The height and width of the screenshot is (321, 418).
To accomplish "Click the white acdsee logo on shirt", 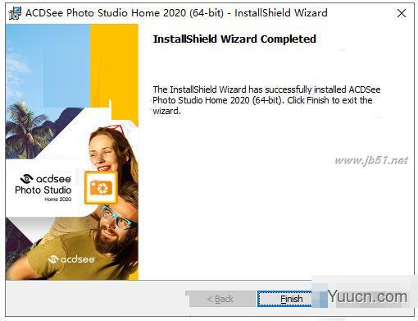I will tap(71, 259).
